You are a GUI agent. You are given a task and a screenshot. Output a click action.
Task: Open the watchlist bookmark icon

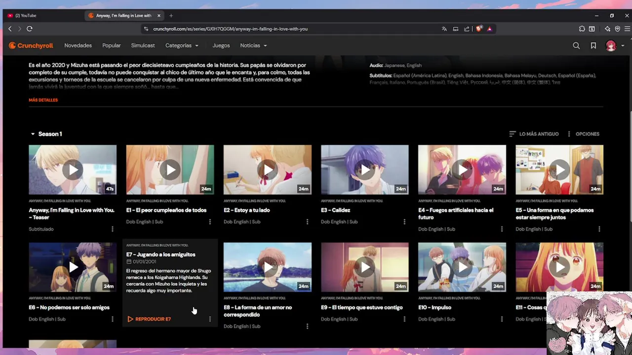coord(593,45)
